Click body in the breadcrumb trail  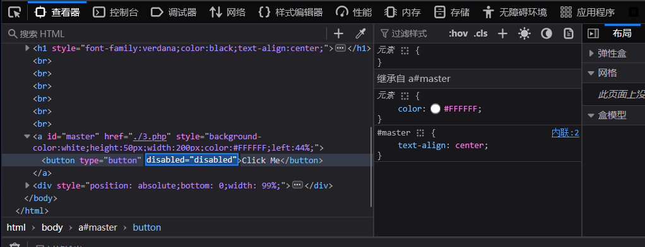(x=52, y=227)
